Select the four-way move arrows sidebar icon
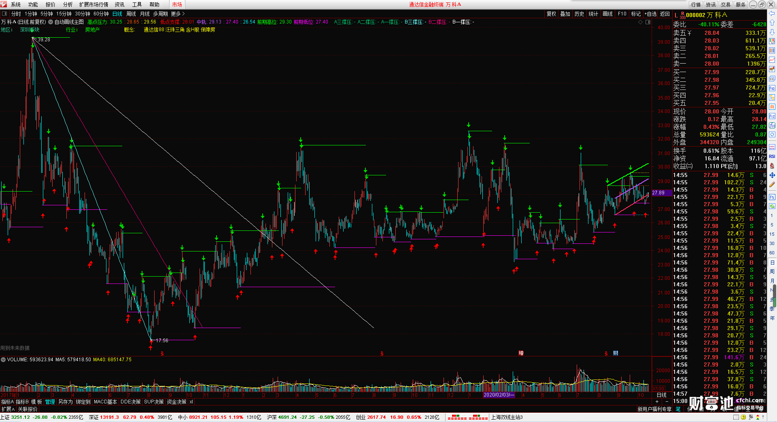Viewport: 777px width, 422px height. pos(772,175)
